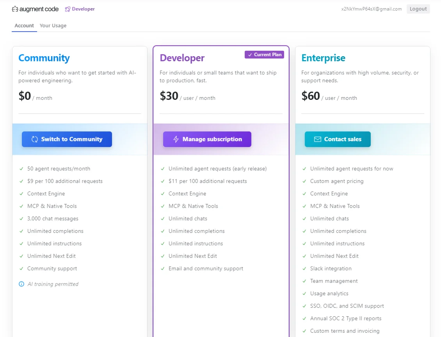
Task: Click the lightning bolt icon on Manage subscription
Action: pos(176,139)
